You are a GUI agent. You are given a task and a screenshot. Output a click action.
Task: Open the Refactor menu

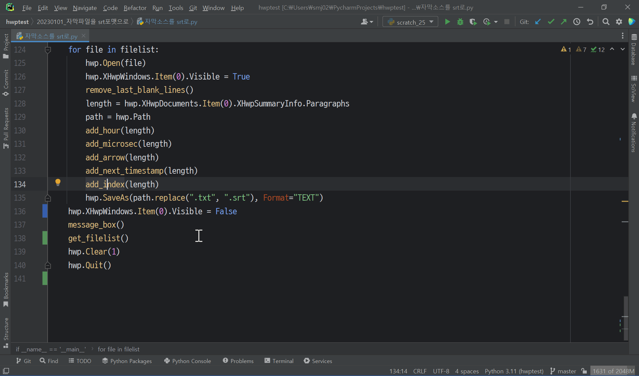pos(135,8)
